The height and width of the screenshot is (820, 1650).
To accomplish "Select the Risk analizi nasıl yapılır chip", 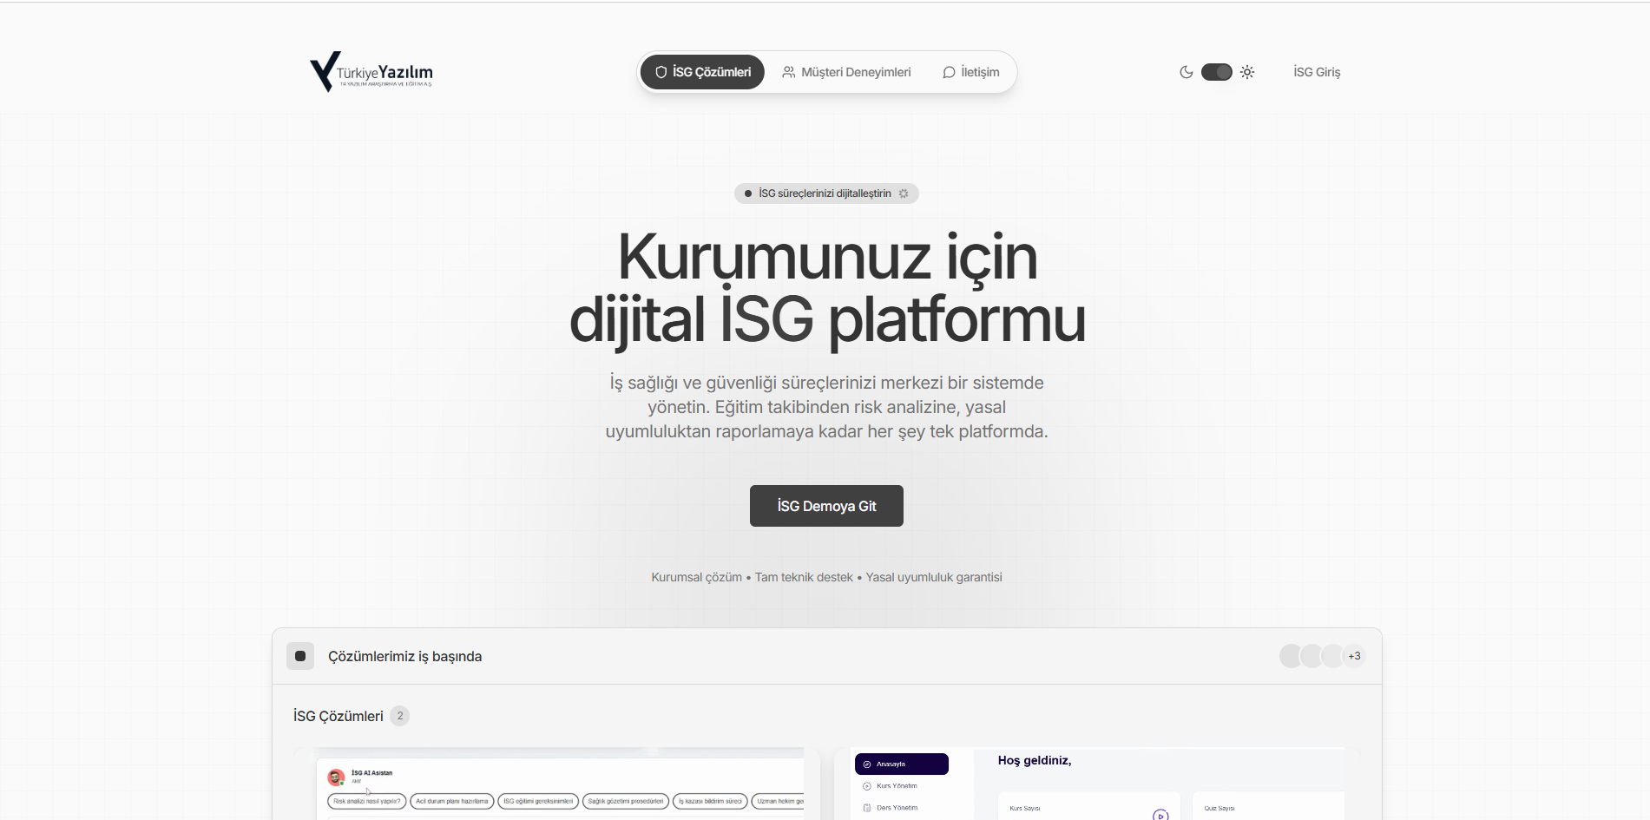I will pos(367,801).
